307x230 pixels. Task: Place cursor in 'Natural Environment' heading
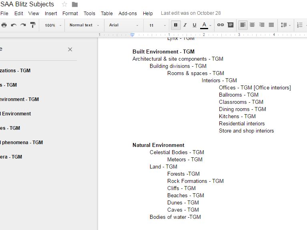[159, 145]
